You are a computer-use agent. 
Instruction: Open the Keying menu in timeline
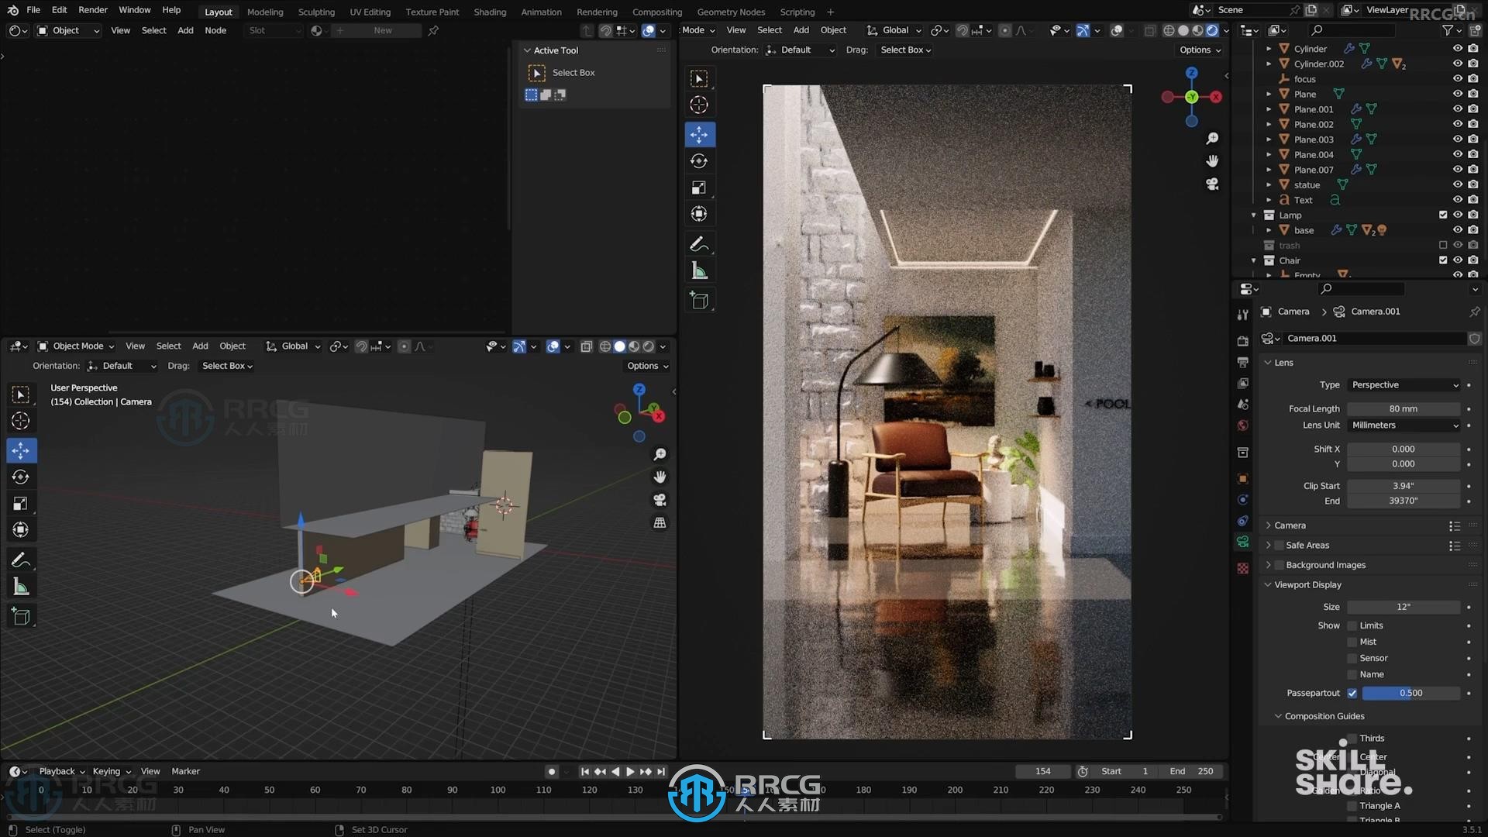[112, 771]
